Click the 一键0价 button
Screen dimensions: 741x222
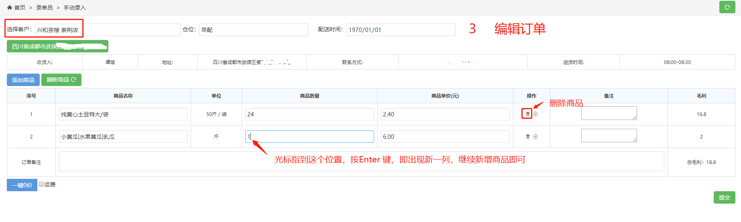click(x=22, y=185)
